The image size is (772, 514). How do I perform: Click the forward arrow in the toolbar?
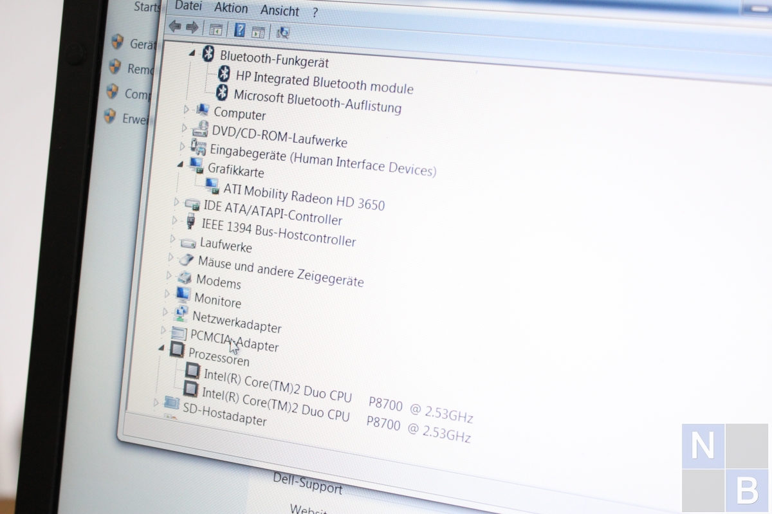pyautogui.click(x=192, y=27)
